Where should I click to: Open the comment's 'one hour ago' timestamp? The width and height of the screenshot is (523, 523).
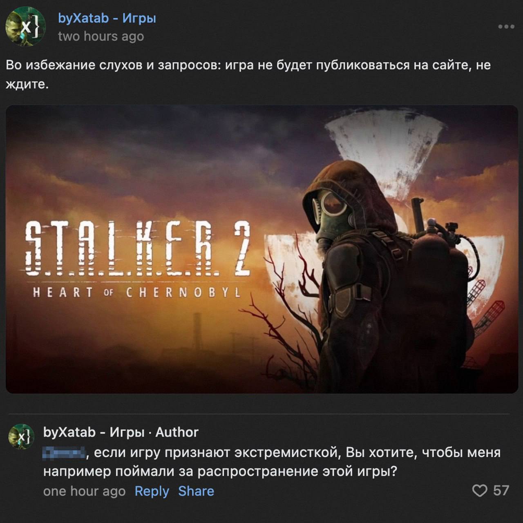(x=84, y=491)
